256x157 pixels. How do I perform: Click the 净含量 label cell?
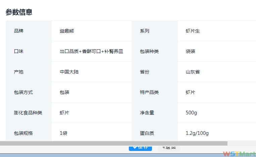[x=147, y=113]
